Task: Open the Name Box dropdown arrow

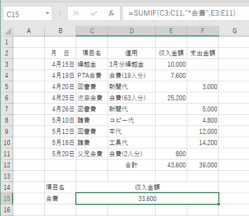Action: click(47, 13)
